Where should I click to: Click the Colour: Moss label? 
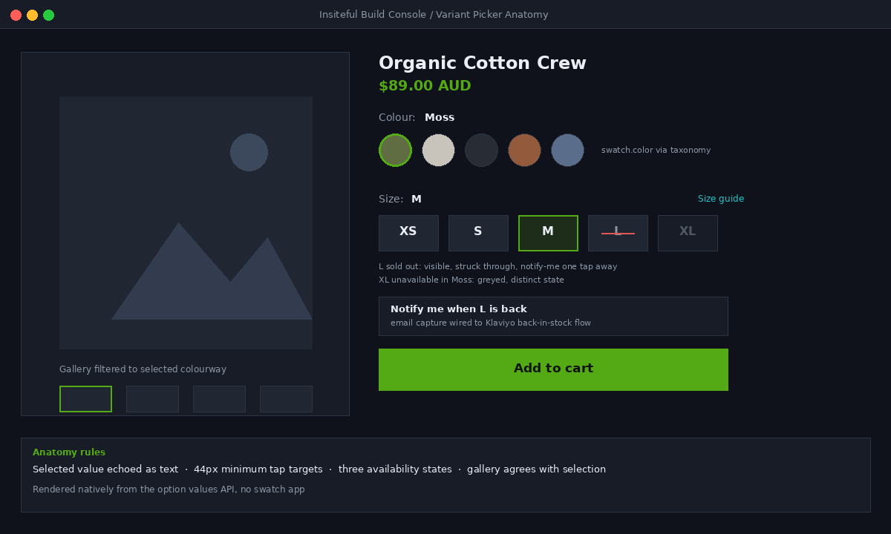click(x=417, y=117)
